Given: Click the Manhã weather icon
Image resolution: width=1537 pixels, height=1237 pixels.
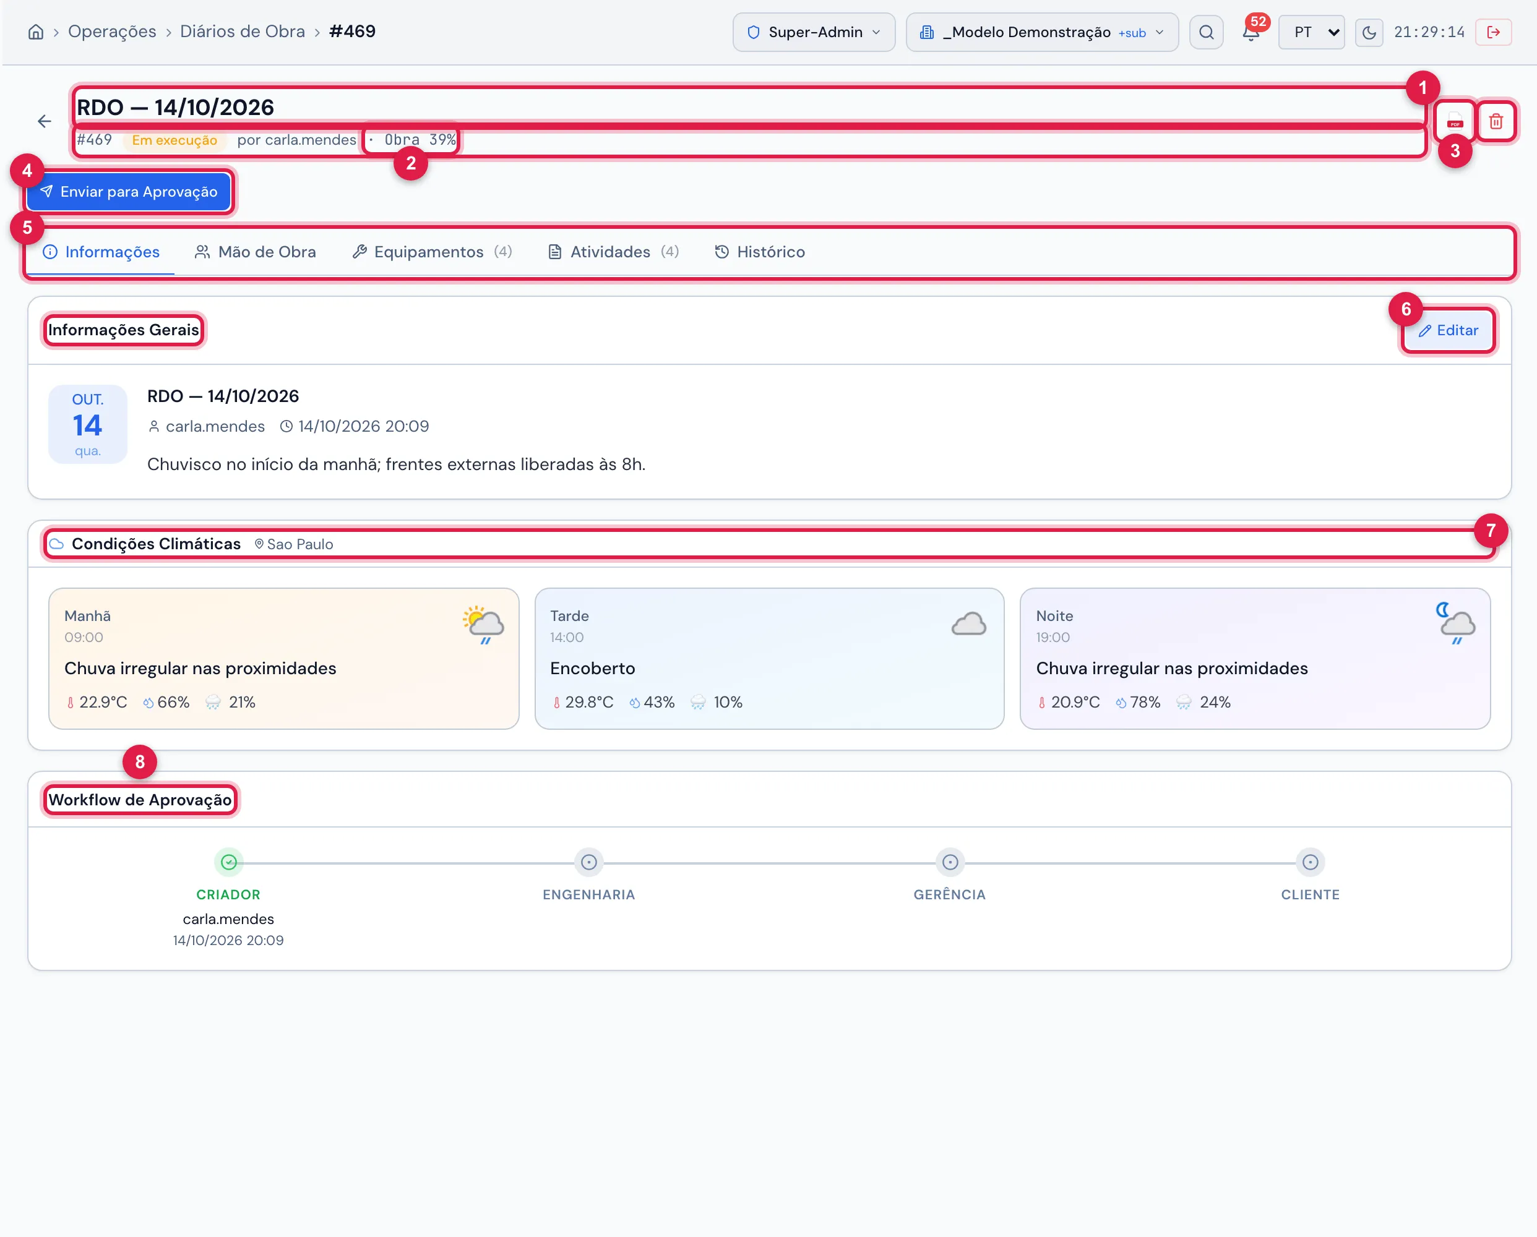Looking at the screenshot, I should [483, 624].
